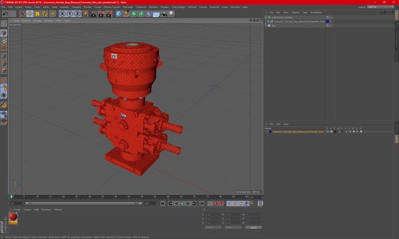
Task: Open the coordinate mode dropdown left of Apply
Action: 213,228
